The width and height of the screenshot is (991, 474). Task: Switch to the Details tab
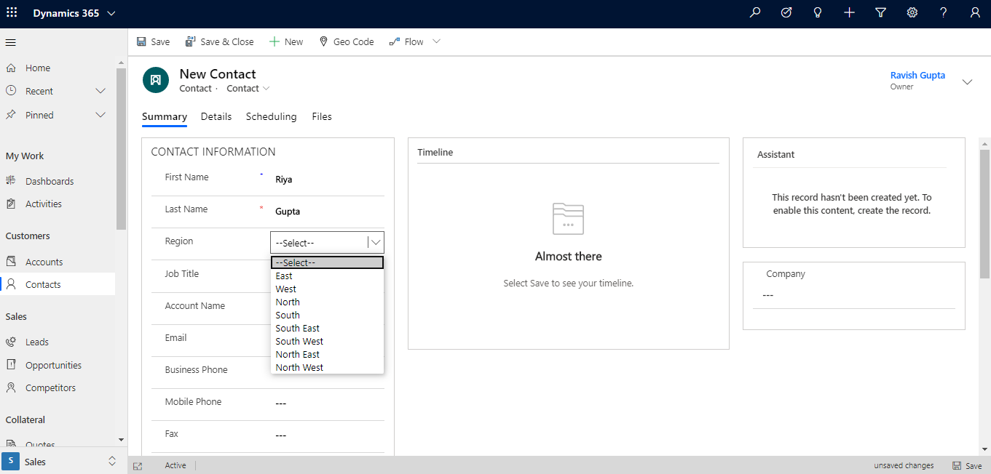tap(216, 116)
